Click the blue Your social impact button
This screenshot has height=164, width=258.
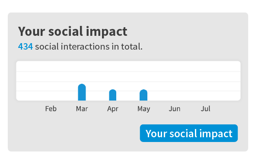[189, 133]
